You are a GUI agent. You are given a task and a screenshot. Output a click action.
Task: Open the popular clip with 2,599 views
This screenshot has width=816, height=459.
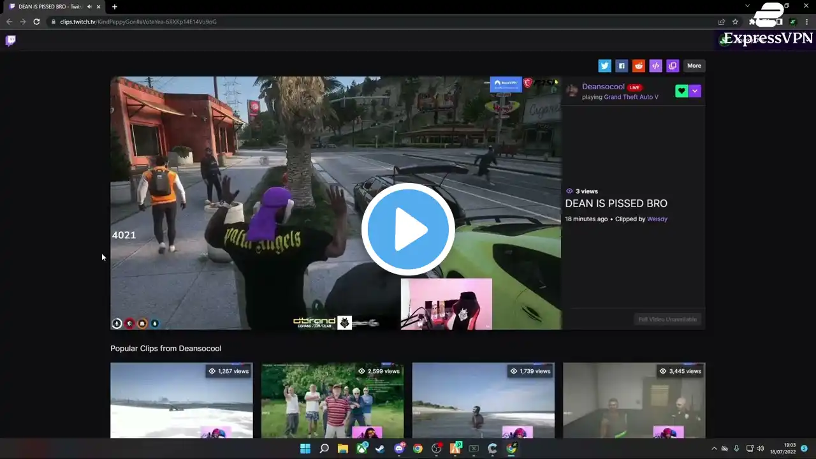point(332,400)
